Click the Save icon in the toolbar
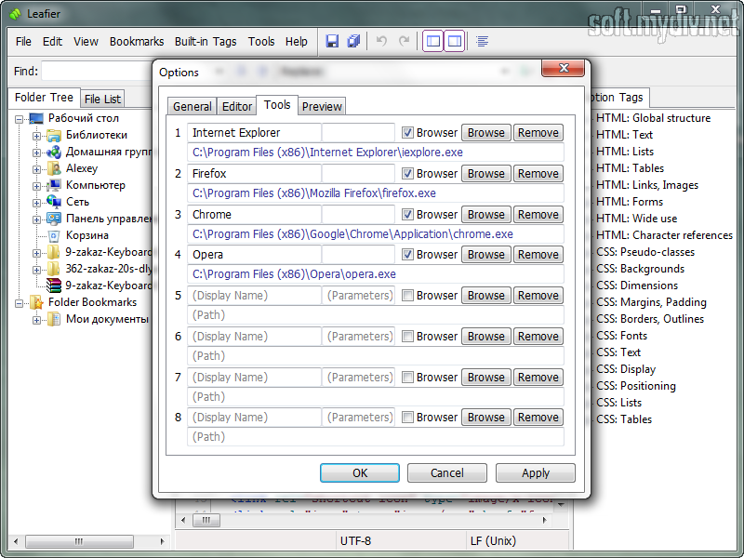Image resolution: width=744 pixels, height=558 pixels. [x=332, y=41]
